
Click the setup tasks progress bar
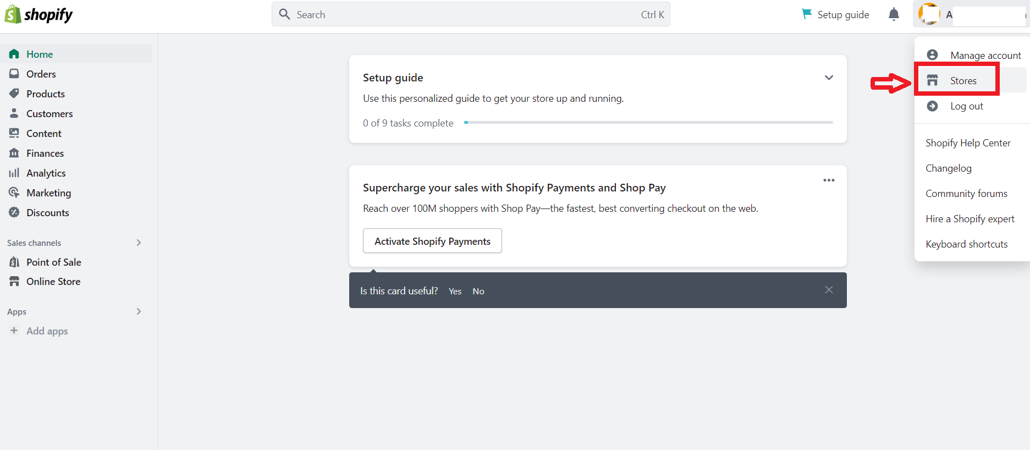tap(648, 122)
